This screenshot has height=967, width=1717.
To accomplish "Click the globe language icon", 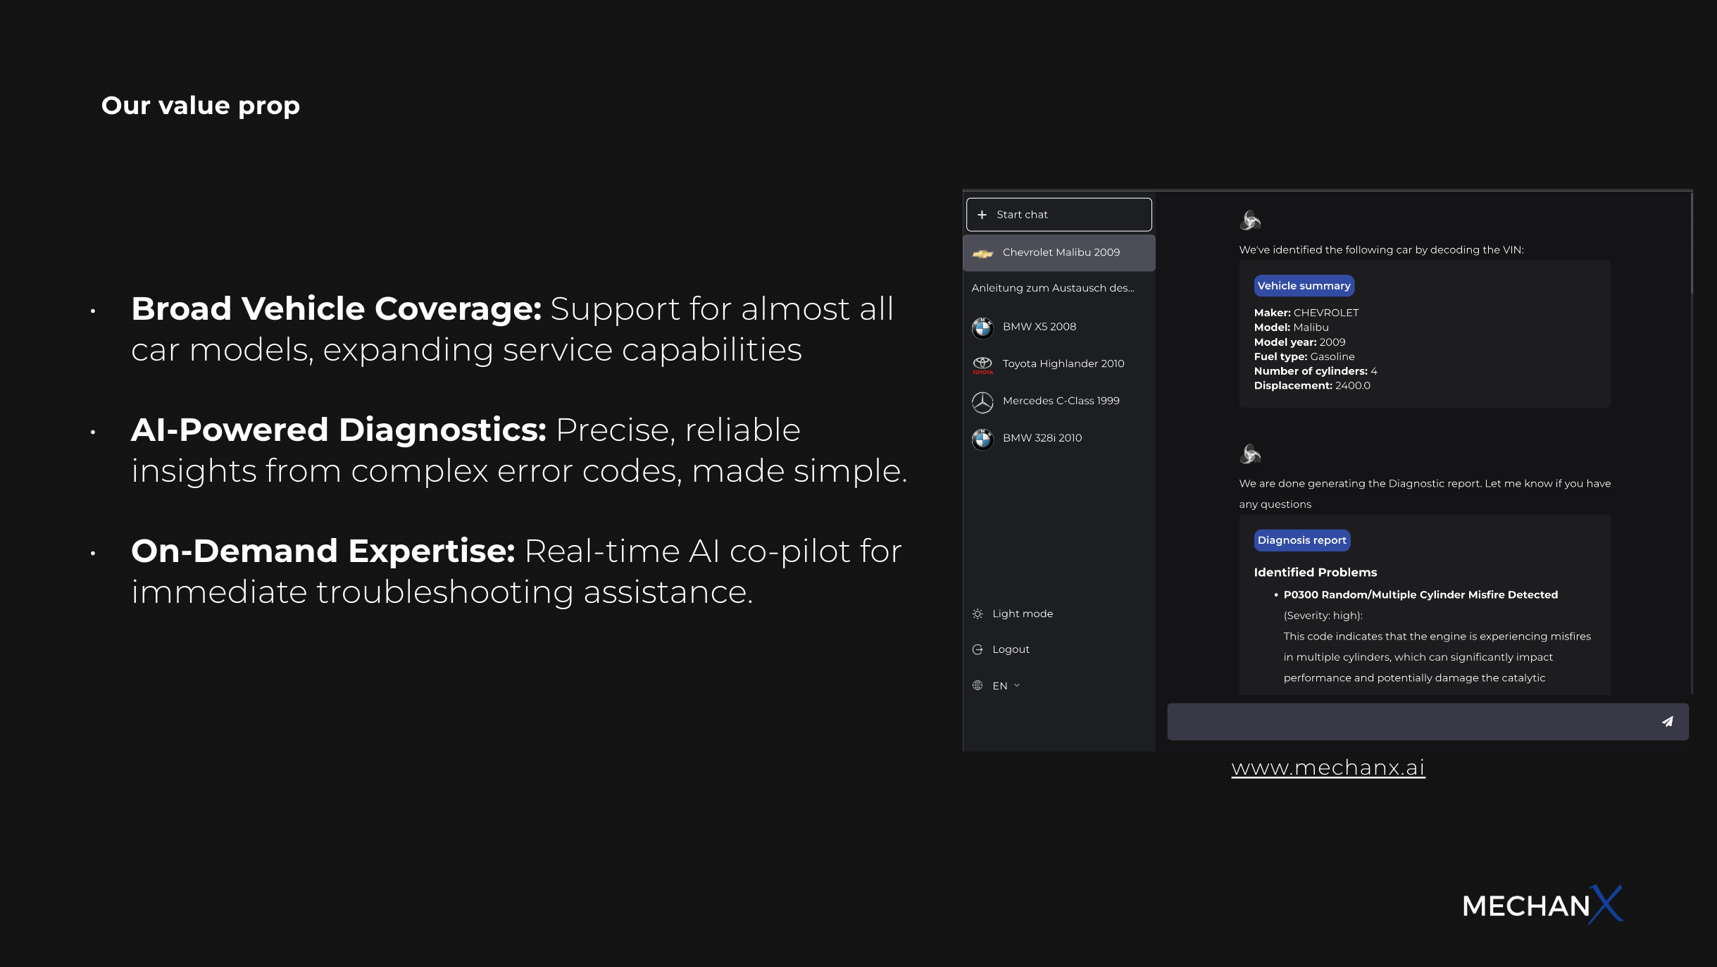I will 978,686.
